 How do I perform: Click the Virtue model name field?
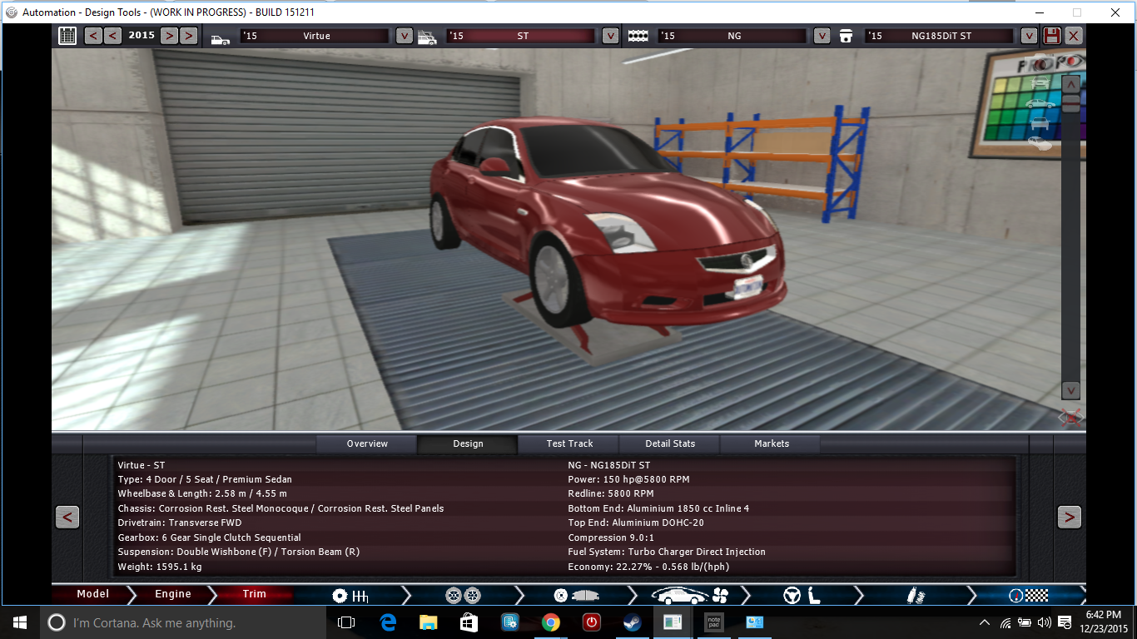click(x=315, y=36)
